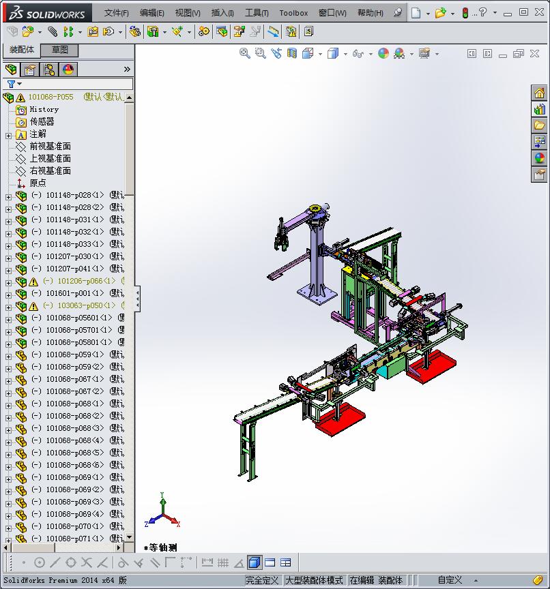The height and width of the screenshot is (589, 550).
Task: Click the Smart Dimension icon in bottom toolbar
Action: tap(207, 562)
